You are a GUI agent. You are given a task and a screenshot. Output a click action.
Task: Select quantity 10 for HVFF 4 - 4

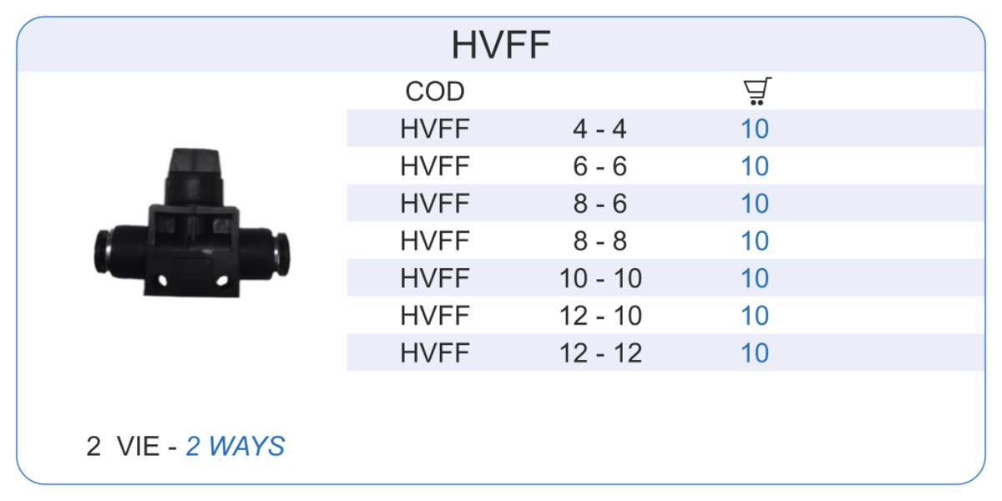(x=755, y=129)
